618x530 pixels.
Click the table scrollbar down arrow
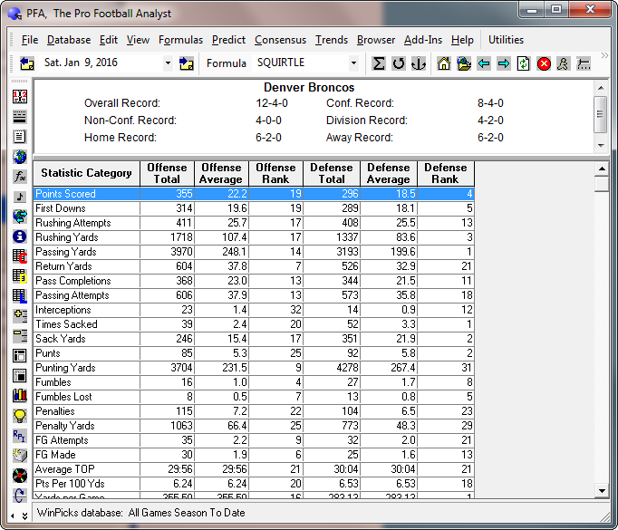click(x=602, y=491)
